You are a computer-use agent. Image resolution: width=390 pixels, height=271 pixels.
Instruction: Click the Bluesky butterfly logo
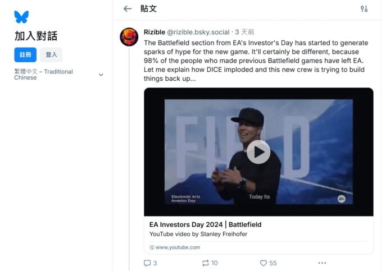(21, 17)
